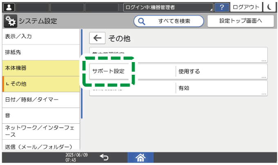Tap the 2023/06/09 07:43 clock
The height and width of the screenshot is (165, 278).
[76, 157]
